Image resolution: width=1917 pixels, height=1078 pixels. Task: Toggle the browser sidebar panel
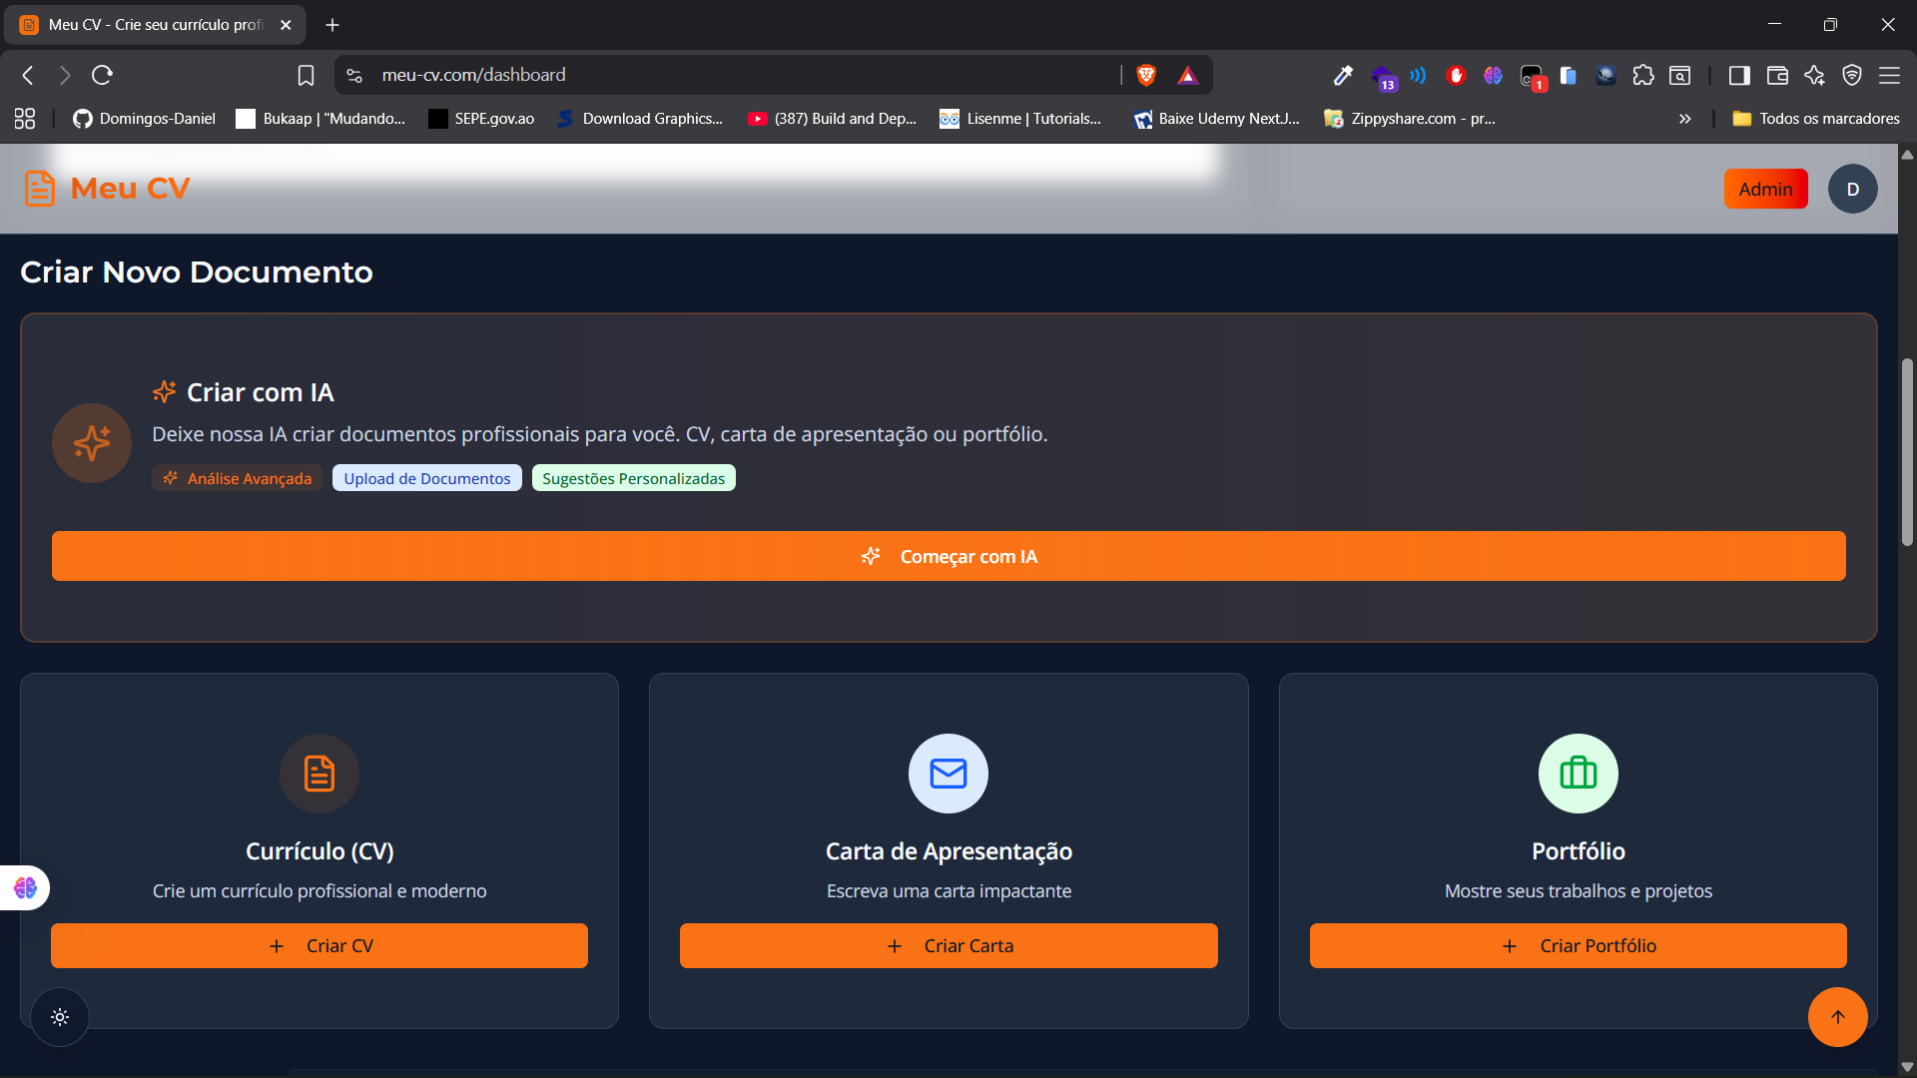tap(1738, 75)
